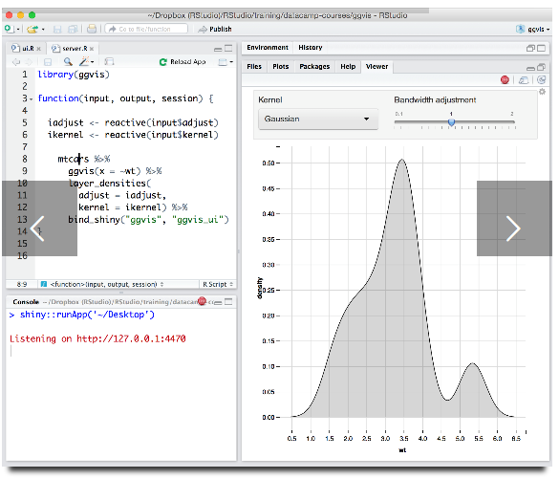This screenshot has height=479, width=559.
Task: Go to previous slide with left arrow
Action: pyautogui.click(x=39, y=218)
